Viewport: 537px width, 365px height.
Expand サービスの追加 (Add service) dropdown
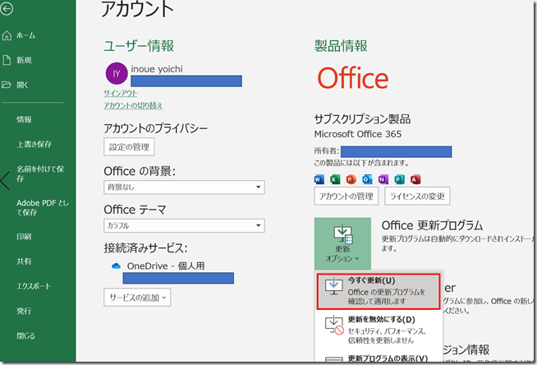(137, 298)
